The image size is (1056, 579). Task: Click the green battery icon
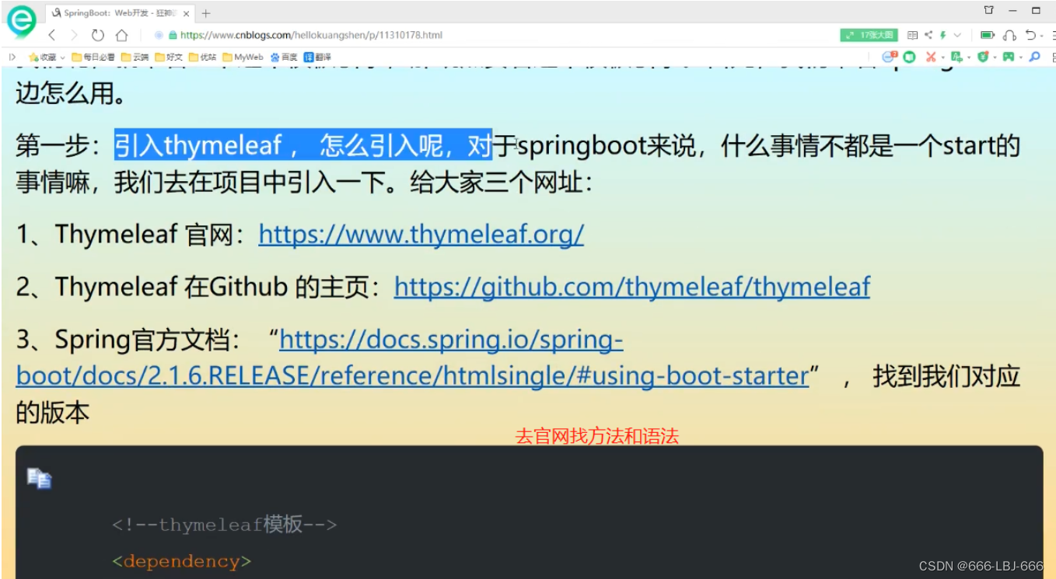[988, 35]
